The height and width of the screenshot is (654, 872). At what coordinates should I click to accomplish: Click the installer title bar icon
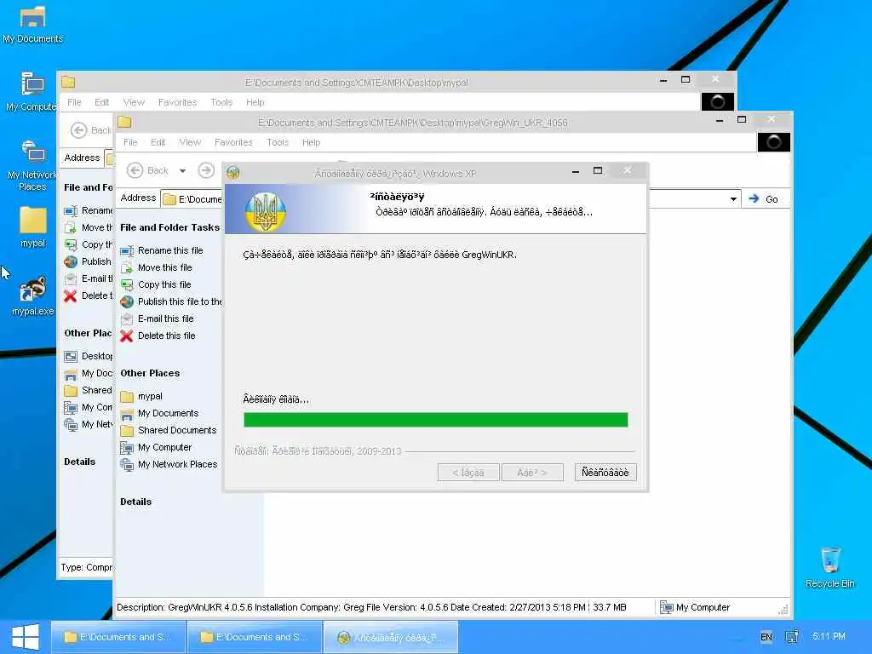tap(233, 173)
